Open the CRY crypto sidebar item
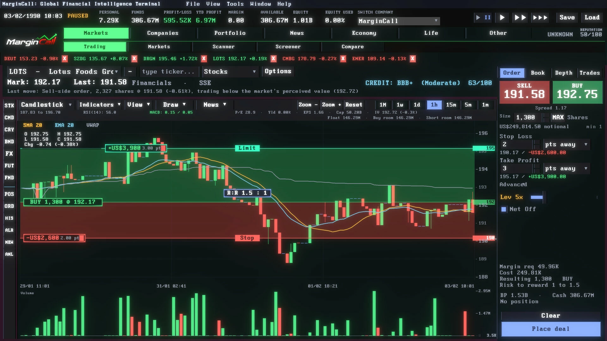Viewport: 607px width, 341px height. point(9,130)
